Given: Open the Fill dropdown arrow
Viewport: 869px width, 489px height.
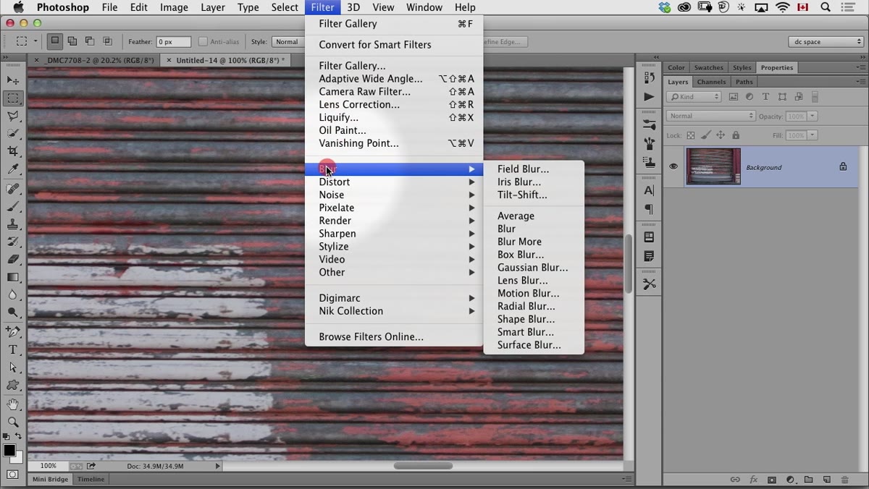Looking at the screenshot, I should (x=813, y=135).
